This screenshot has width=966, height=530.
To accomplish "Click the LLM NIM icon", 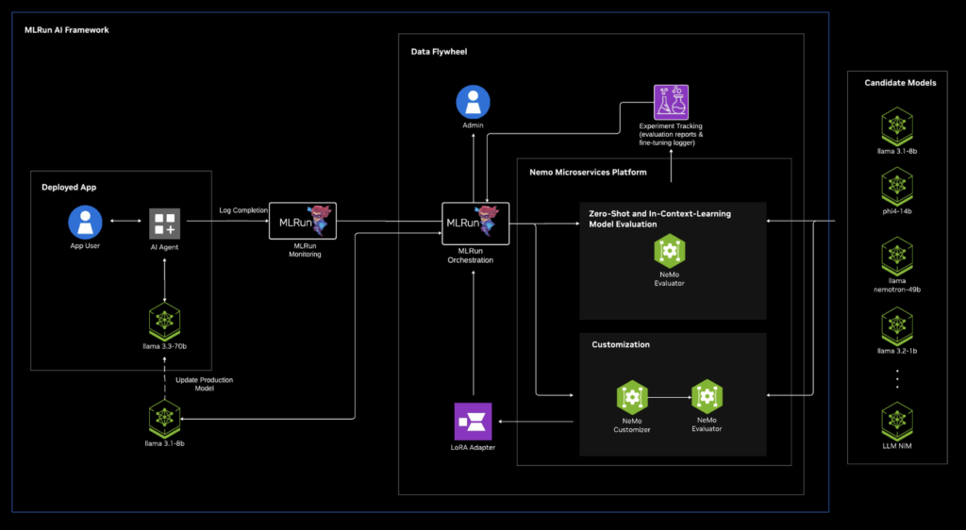I will coord(897,422).
